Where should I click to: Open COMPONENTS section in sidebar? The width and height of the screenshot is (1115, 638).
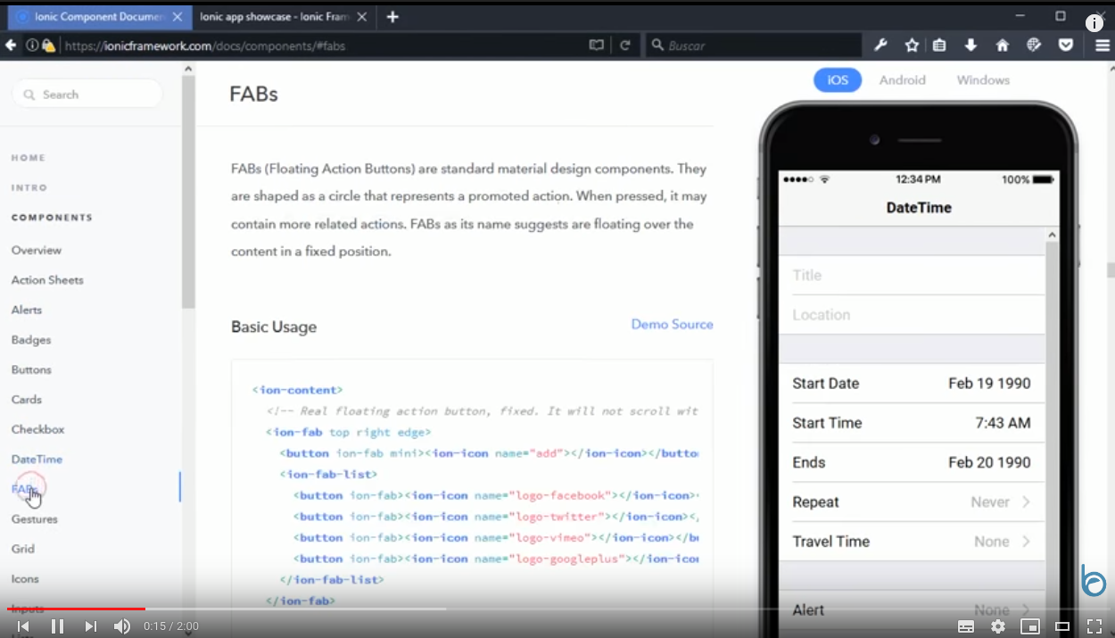[52, 218]
